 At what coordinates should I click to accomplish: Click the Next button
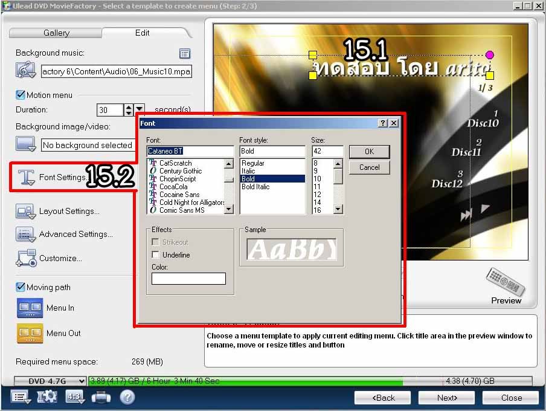pyautogui.click(x=447, y=398)
